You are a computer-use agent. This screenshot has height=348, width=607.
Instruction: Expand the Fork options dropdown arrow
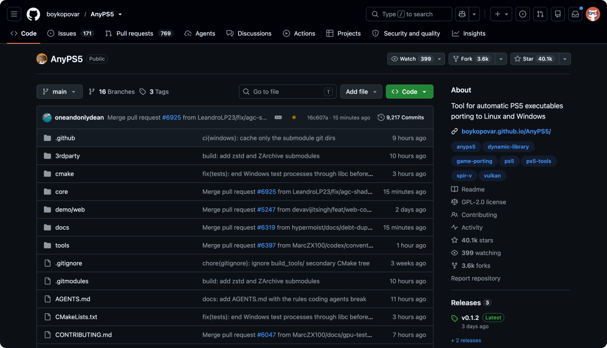pyautogui.click(x=501, y=59)
